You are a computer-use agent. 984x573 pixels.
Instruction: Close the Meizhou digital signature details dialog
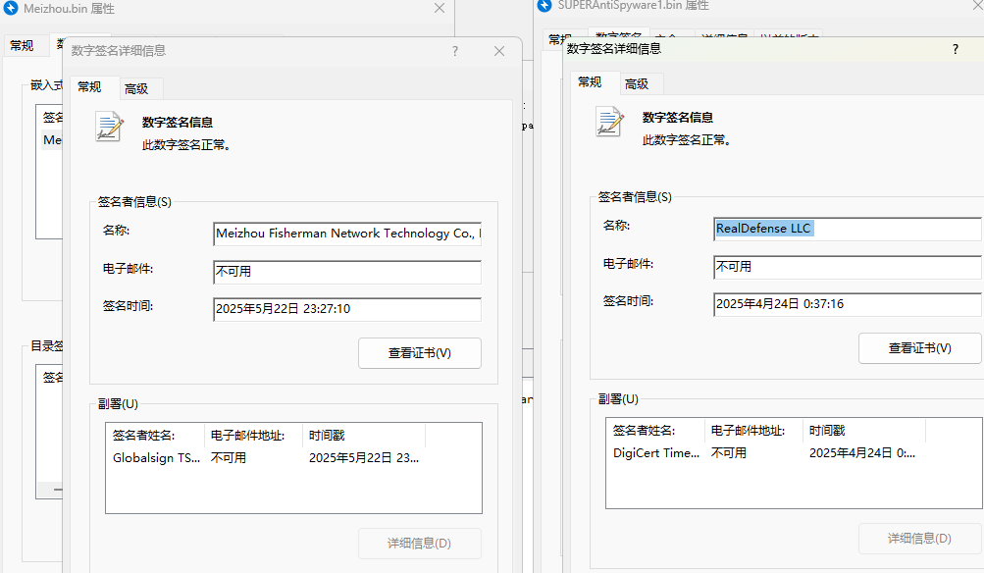[499, 51]
